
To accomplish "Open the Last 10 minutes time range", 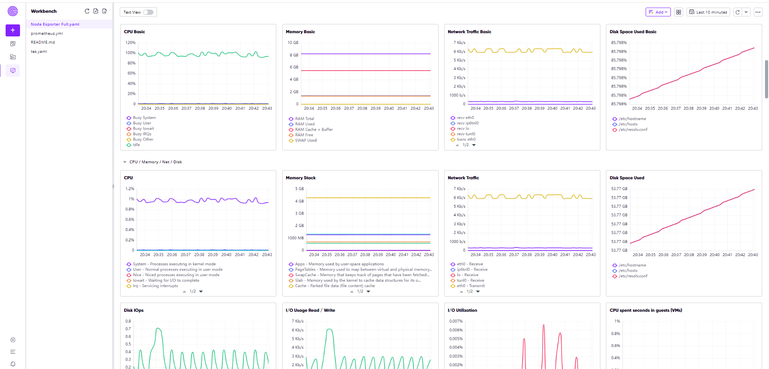I will click(x=708, y=12).
